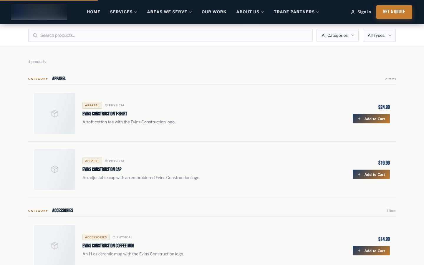Click the Sign In link
The height and width of the screenshot is (265, 424).
point(361,12)
